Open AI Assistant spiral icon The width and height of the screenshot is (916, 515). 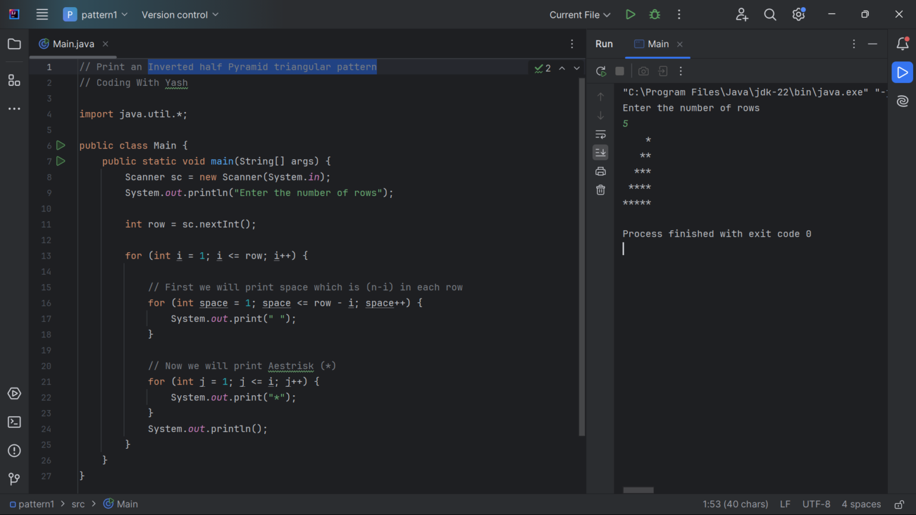(902, 101)
